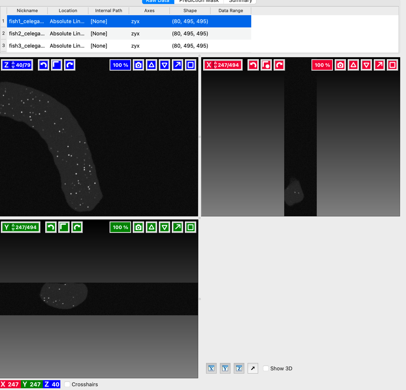The width and height of the screenshot is (406, 390).
Task: Move up one slice in the Z view
Action: 151,64
